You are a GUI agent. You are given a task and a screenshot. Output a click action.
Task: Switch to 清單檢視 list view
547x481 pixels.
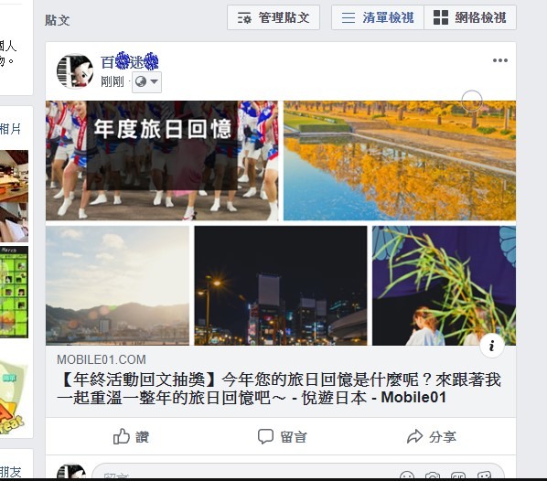pyautogui.click(x=378, y=17)
